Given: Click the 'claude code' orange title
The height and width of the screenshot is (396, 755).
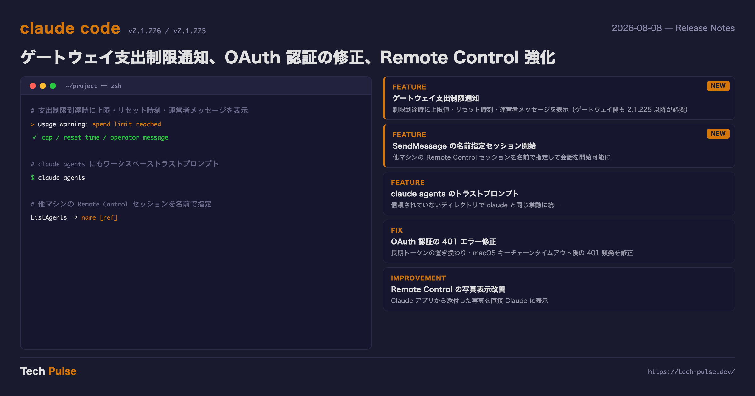Looking at the screenshot, I should [x=70, y=28].
